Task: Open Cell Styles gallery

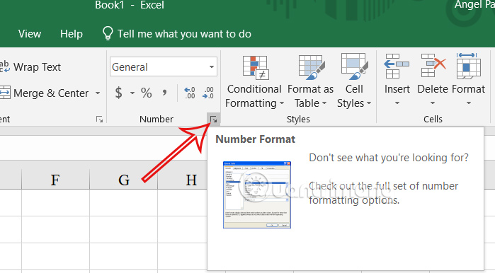Action: (354, 81)
